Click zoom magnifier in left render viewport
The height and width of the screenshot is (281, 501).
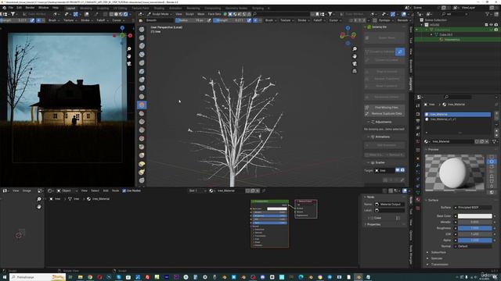coord(129,48)
